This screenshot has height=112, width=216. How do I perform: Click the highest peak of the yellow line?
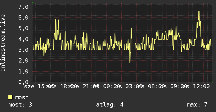click(x=199, y=11)
